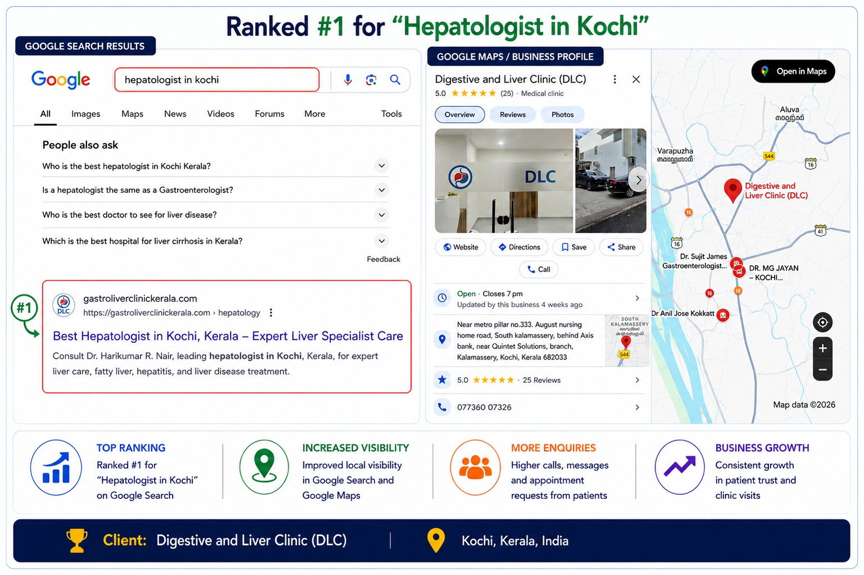Zoom in on the map

[x=822, y=348]
